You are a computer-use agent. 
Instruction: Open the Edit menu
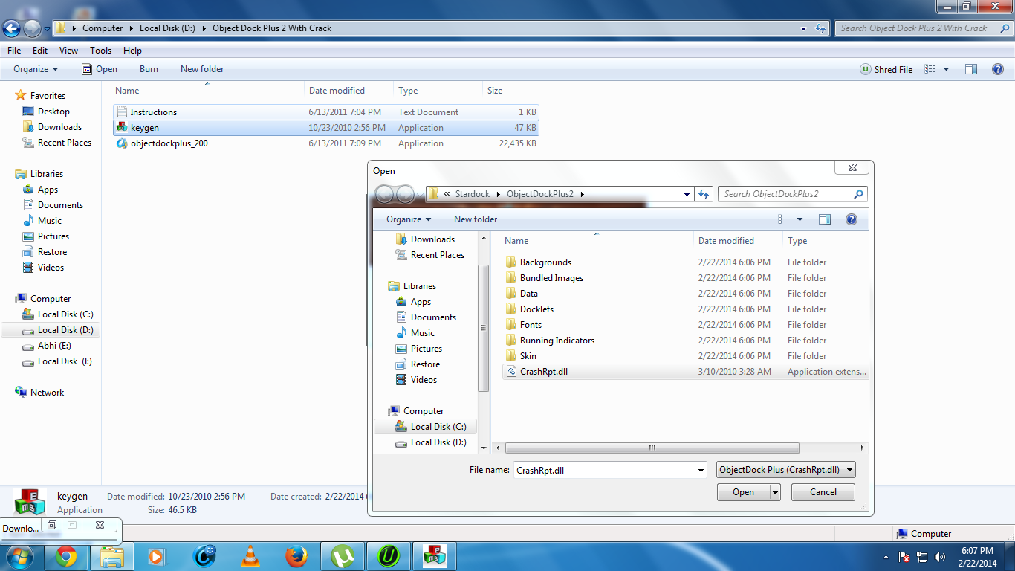click(x=40, y=51)
